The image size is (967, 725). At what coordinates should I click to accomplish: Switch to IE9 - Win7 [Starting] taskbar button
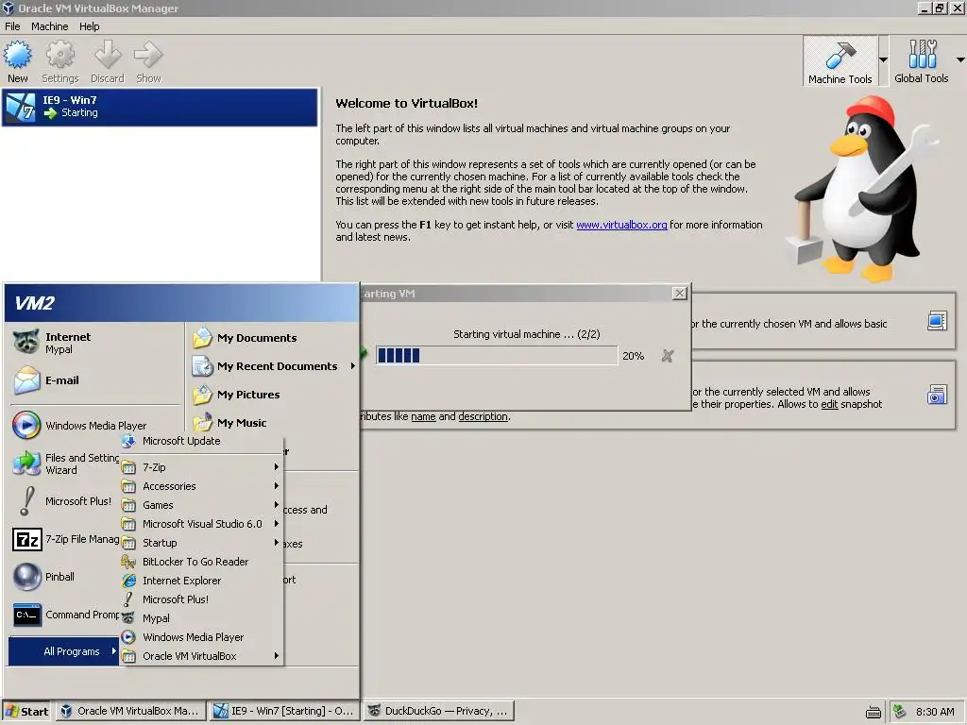click(x=285, y=711)
